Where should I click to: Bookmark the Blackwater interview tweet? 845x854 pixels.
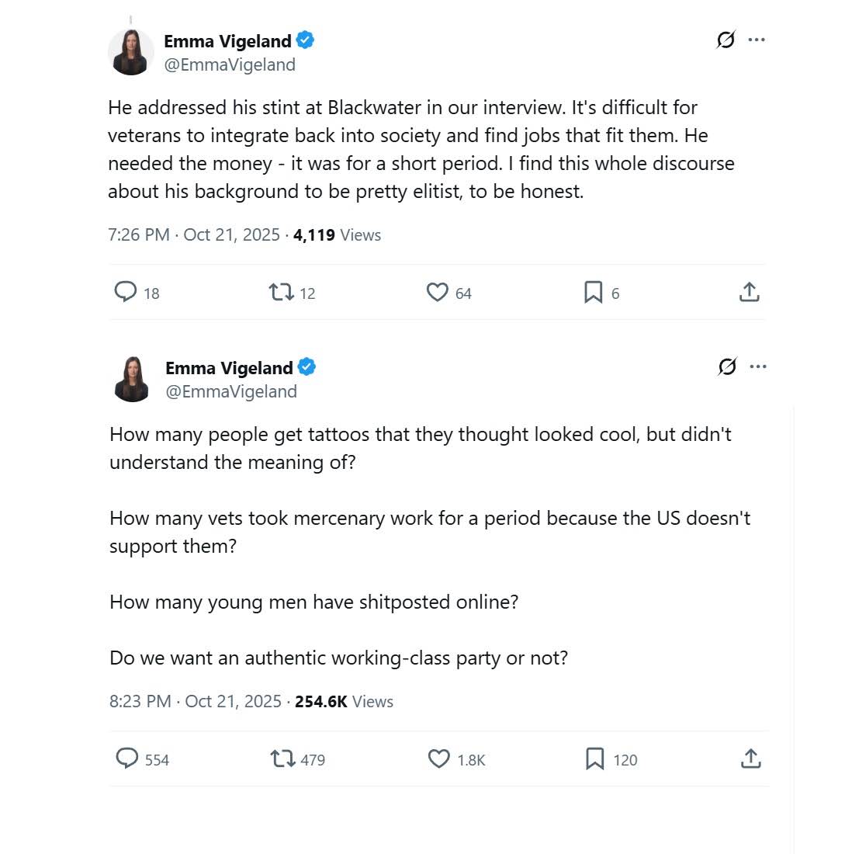click(593, 292)
